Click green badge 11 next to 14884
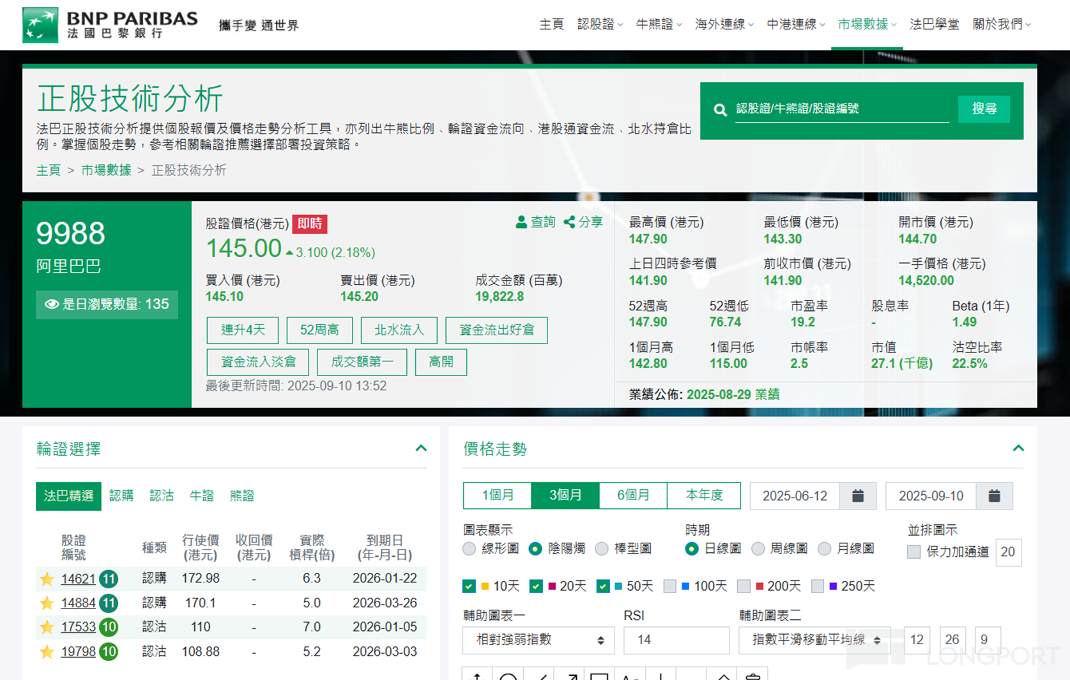1070x680 pixels. [x=109, y=603]
